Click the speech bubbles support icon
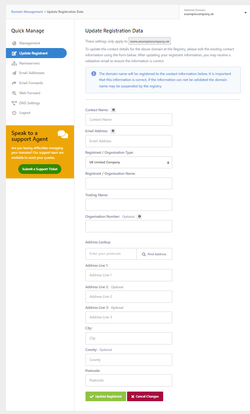This screenshot has height=414, width=250. (x=63, y=134)
